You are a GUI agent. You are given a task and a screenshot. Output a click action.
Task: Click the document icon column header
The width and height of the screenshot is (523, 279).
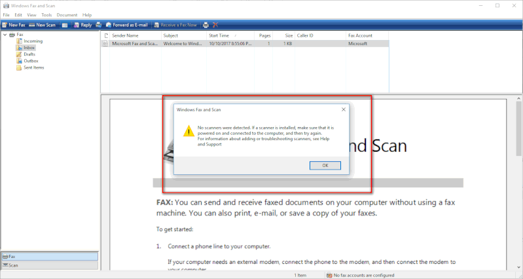pos(106,35)
